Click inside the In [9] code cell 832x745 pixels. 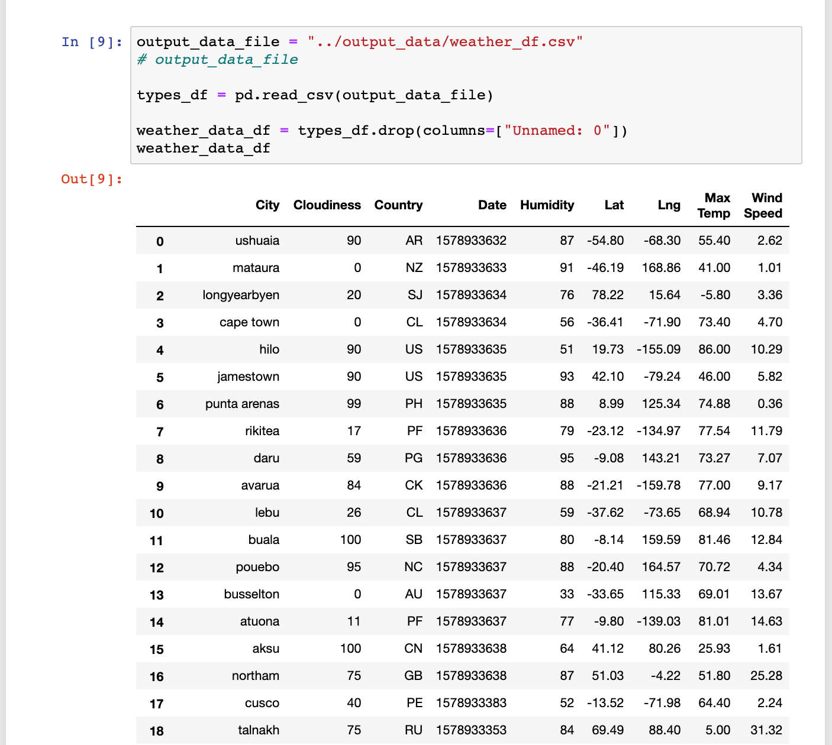pos(466,95)
